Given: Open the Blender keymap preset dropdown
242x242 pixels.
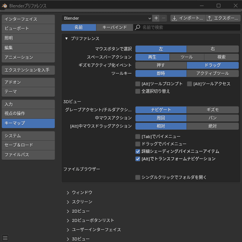Looking at the screenshot, I should [x=106, y=18].
